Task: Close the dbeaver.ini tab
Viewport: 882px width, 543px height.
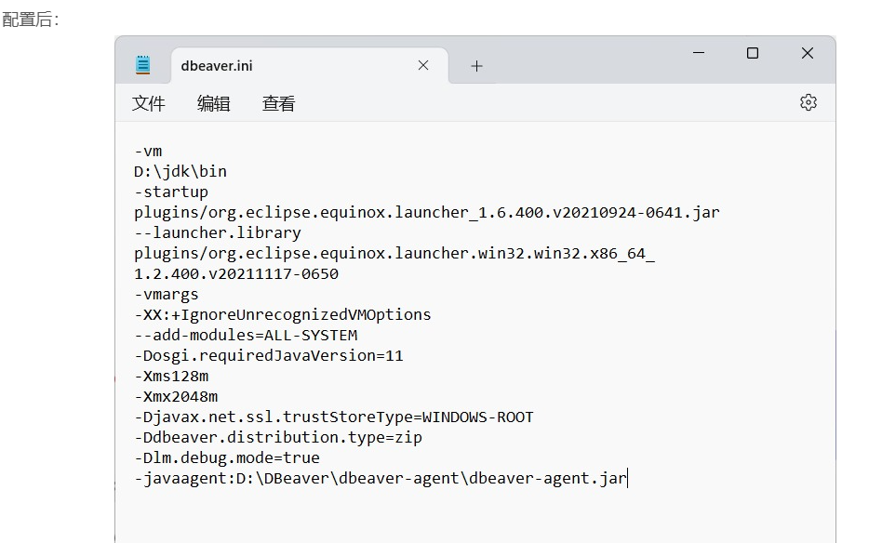Action: pyautogui.click(x=423, y=65)
